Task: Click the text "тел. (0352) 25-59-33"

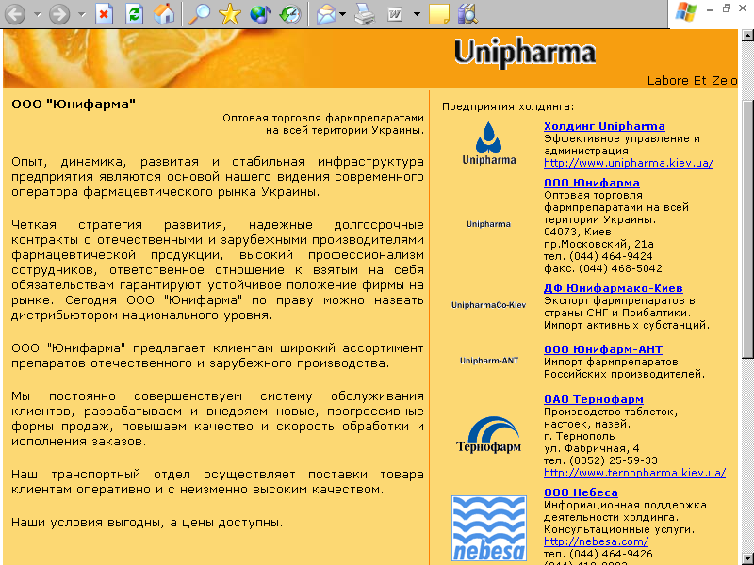Action: (x=600, y=460)
